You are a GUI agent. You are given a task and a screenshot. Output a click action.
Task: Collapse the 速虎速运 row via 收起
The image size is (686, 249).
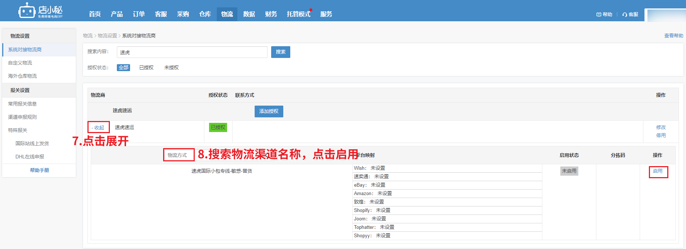click(98, 128)
